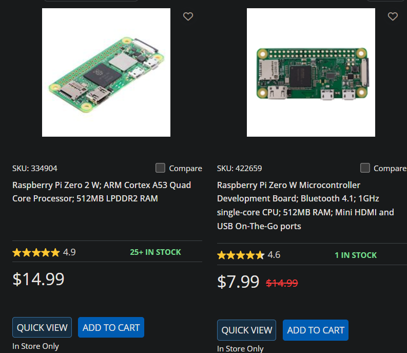407x353 pixels.
Task: Add the $7.99 Pi Zero W to cart
Action: (x=316, y=330)
